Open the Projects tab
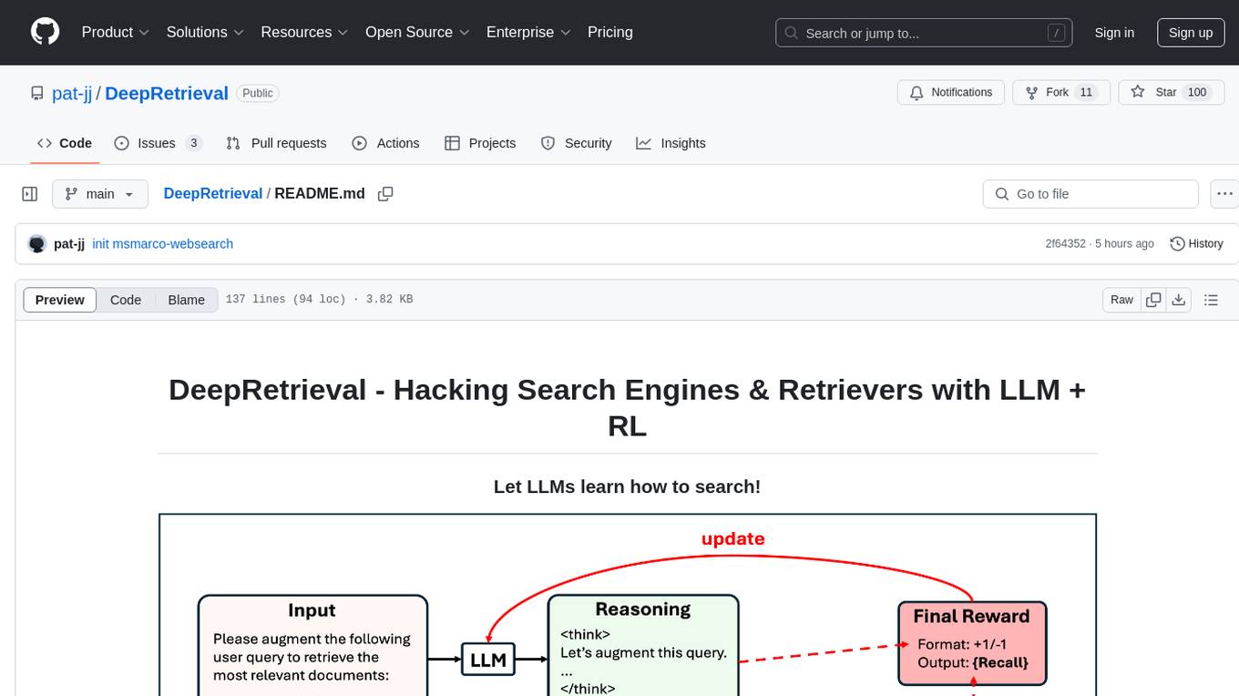The width and height of the screenshot is (1239, 696). pos(480,143)
